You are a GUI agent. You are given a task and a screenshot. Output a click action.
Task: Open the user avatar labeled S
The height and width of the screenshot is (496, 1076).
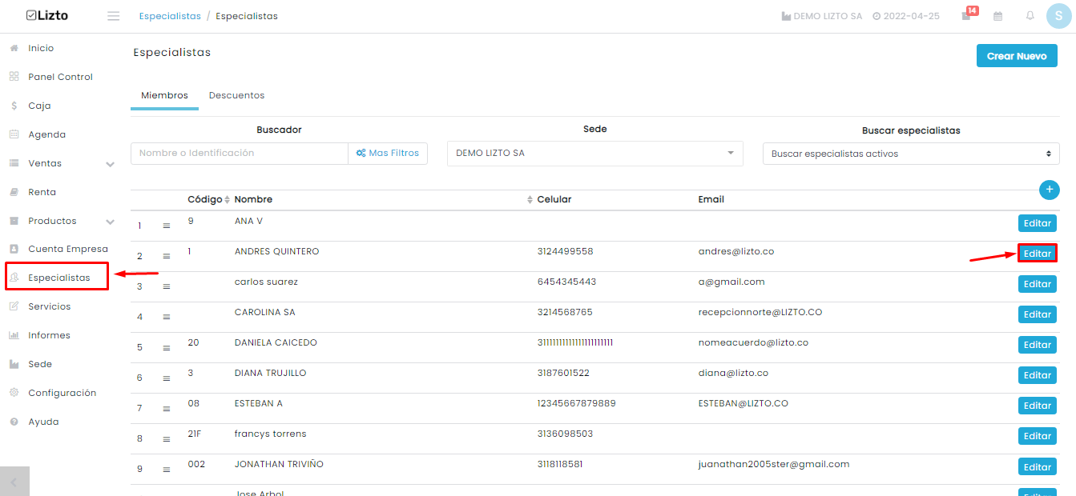pyautogui.click(x=1058, y=16)
